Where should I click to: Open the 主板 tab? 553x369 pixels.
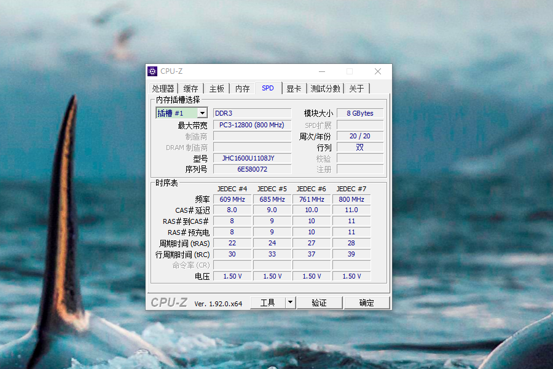(216, 89)
